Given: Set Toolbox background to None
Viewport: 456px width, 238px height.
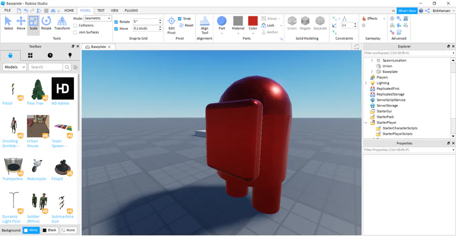Looking at the screenshot, I should point(68,230).
